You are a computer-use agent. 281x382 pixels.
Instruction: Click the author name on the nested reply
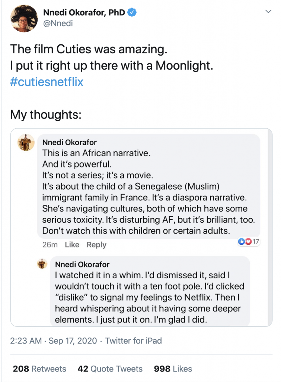click(x=82, y=264)
